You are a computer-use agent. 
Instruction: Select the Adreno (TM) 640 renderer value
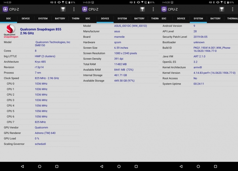coord(45,133)
